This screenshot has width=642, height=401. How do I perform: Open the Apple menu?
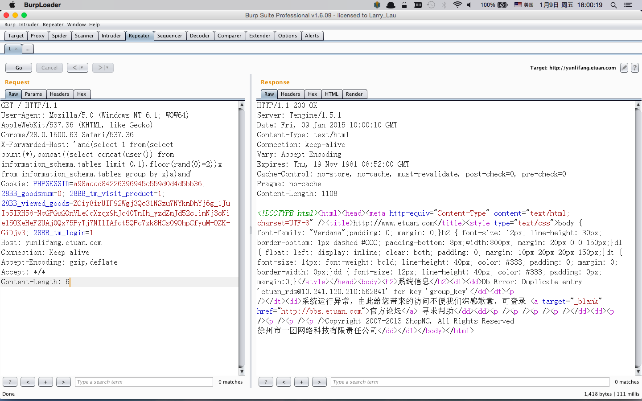coord(12,5)
